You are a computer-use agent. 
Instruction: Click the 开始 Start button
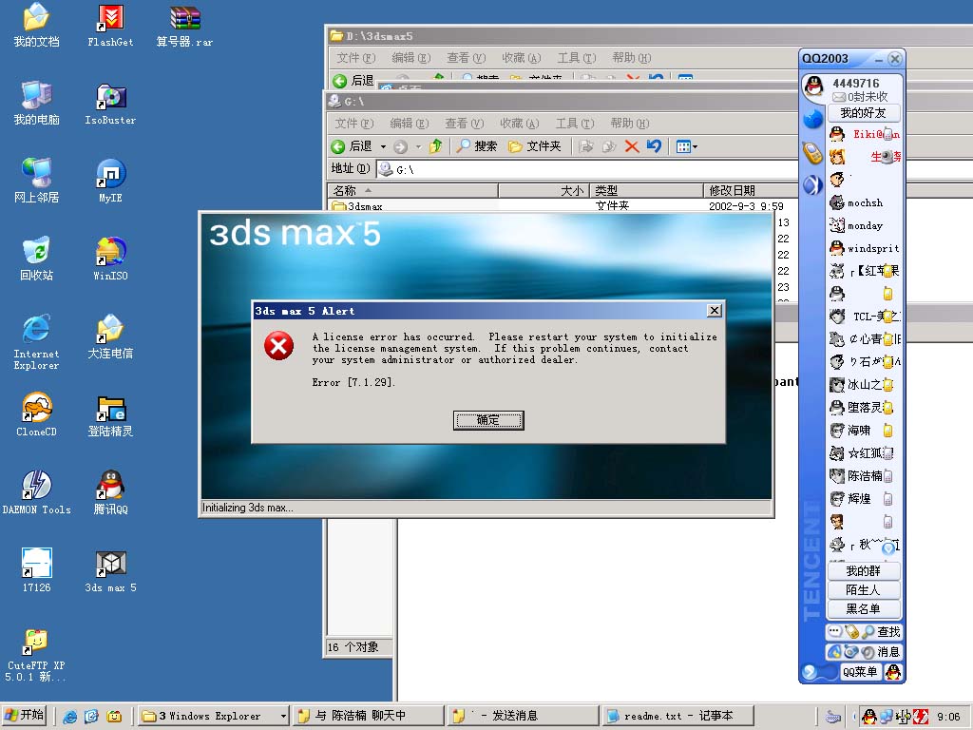tap(24, 716)
